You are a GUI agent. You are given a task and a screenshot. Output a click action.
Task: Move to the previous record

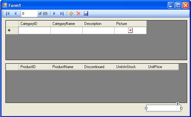coord(15,13)
